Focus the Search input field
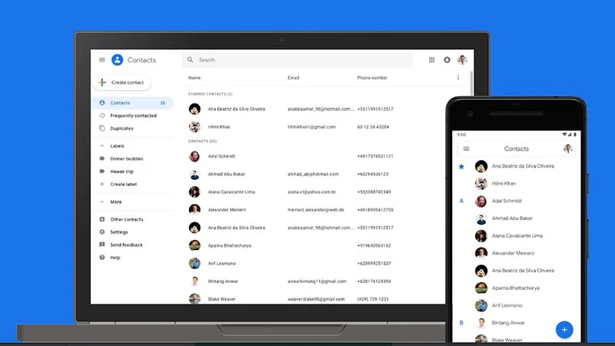Viewport: 615px width, 346px height. point(298,60)
